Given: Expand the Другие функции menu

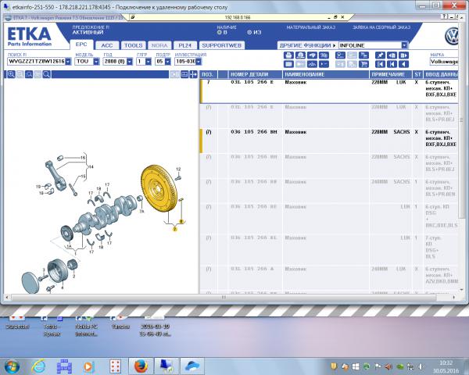Looking at the screenshot, I should [x=308, y=45].
